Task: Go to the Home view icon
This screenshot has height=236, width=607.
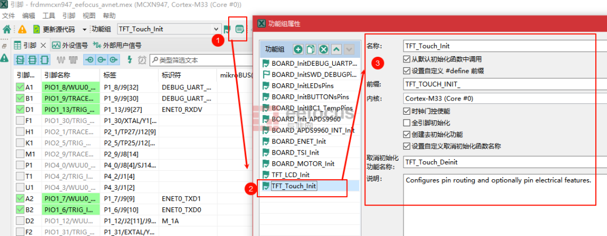Action: [x=7, y=29]
